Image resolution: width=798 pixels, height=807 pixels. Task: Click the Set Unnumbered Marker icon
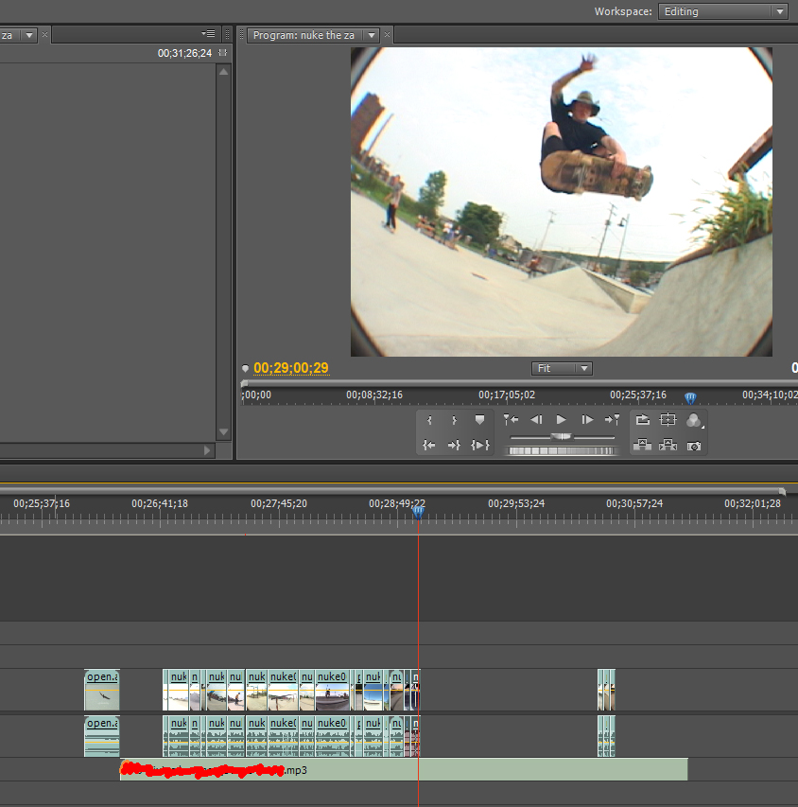coord(479,419)
